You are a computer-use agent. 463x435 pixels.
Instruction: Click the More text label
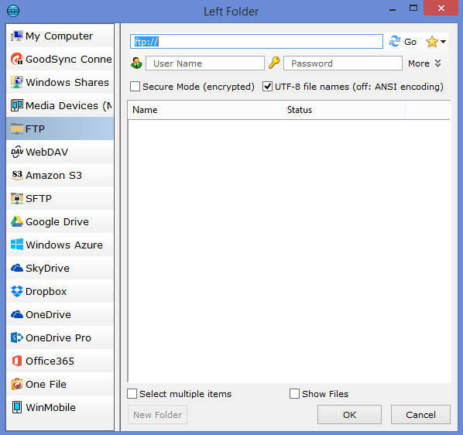pyautogui.click(x=419, y=63)
